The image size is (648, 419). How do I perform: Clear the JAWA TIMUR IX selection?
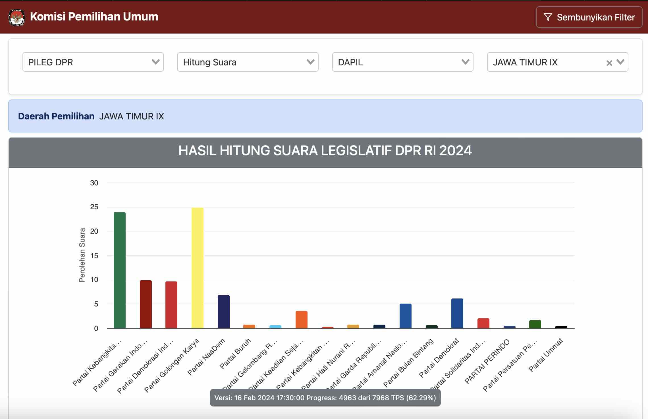coord(609,63)
